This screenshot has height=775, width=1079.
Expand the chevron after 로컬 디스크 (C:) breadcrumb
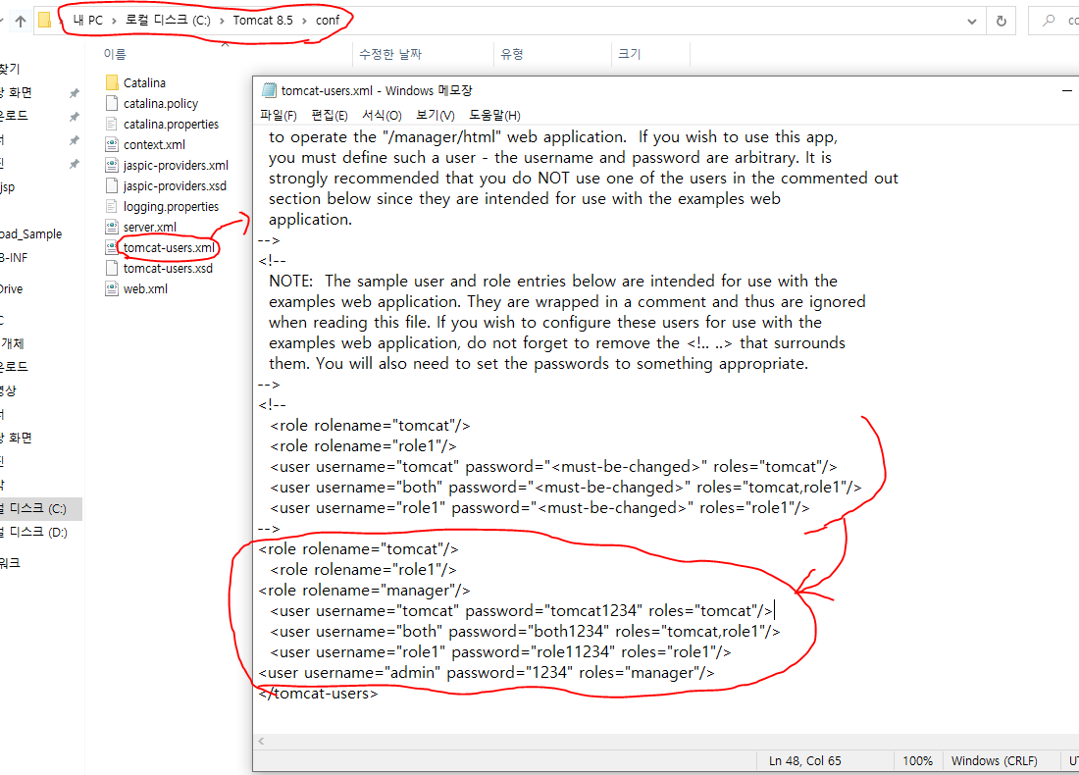(x=222, y=22)
